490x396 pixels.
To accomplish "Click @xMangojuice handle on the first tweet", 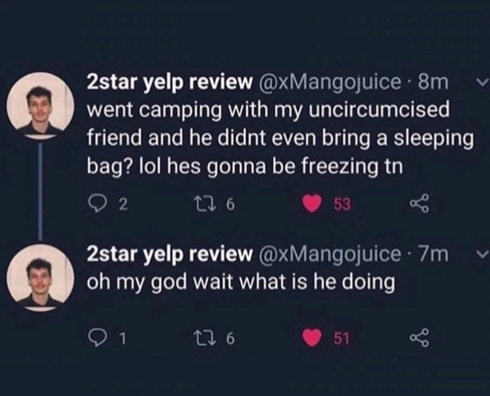I will (x=329, y=82).
